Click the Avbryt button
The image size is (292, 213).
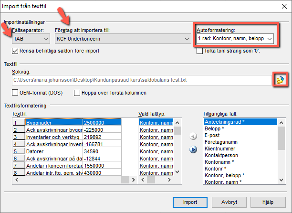pyautogui.click(x=229, y=202)
